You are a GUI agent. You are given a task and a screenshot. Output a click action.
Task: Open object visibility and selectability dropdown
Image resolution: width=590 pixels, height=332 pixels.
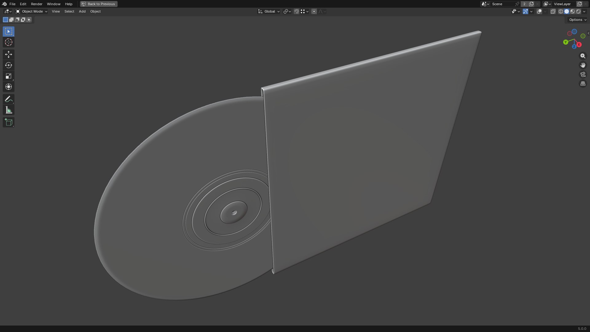click(516, 11)
